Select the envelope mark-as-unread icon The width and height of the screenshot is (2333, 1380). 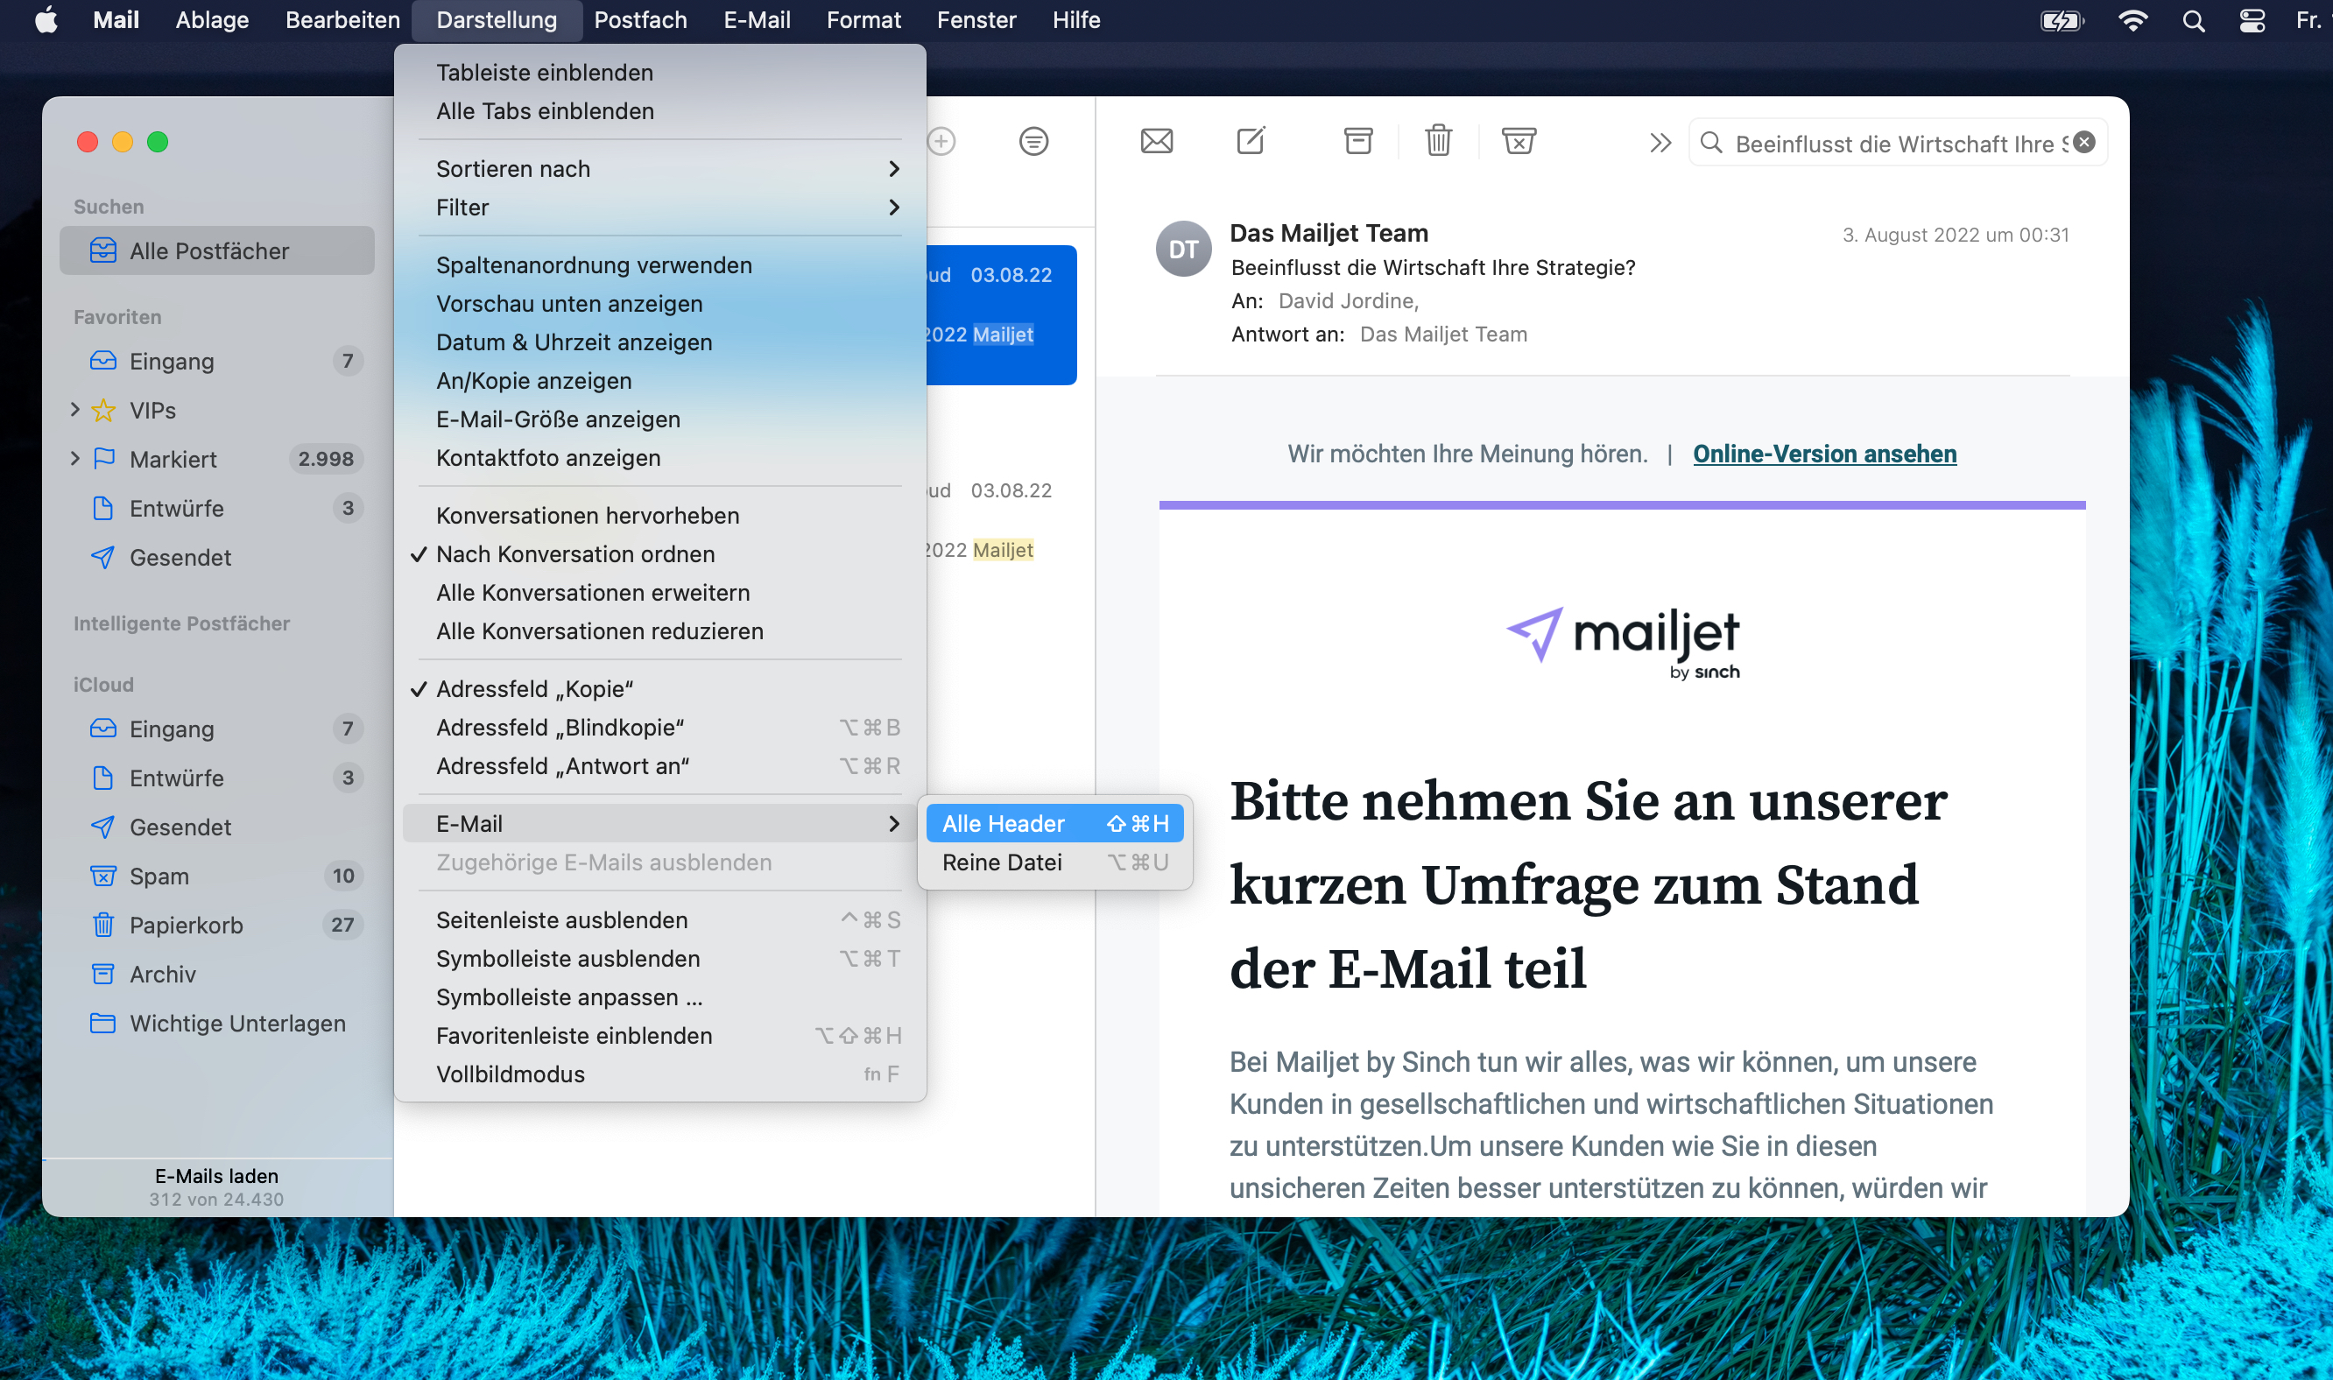[x=1156, y=141]
